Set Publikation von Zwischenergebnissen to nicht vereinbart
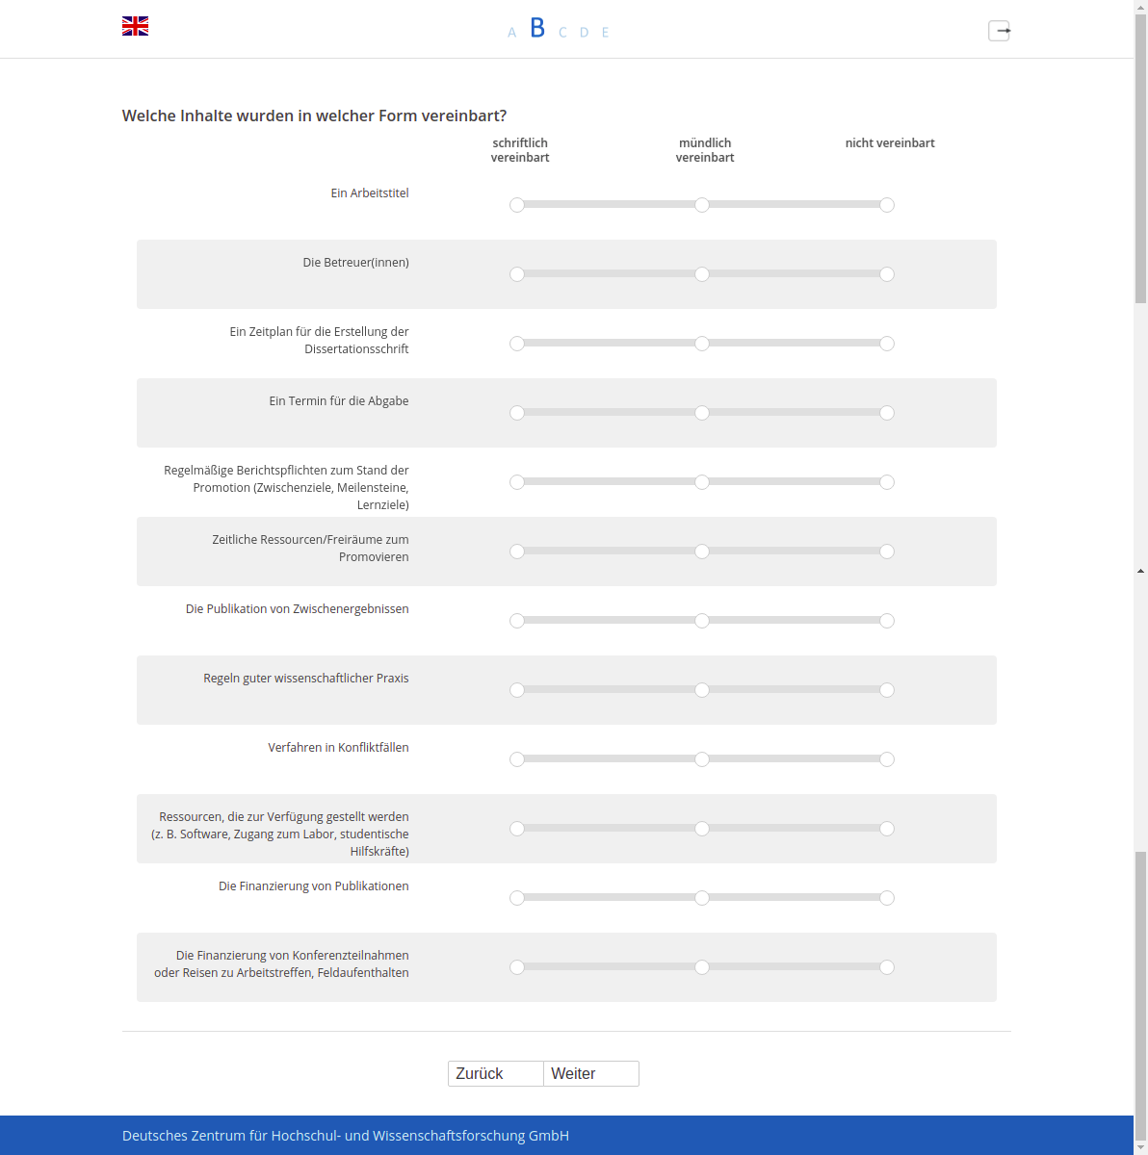This screenshot has width=1148, height=1155. (887, 621)
